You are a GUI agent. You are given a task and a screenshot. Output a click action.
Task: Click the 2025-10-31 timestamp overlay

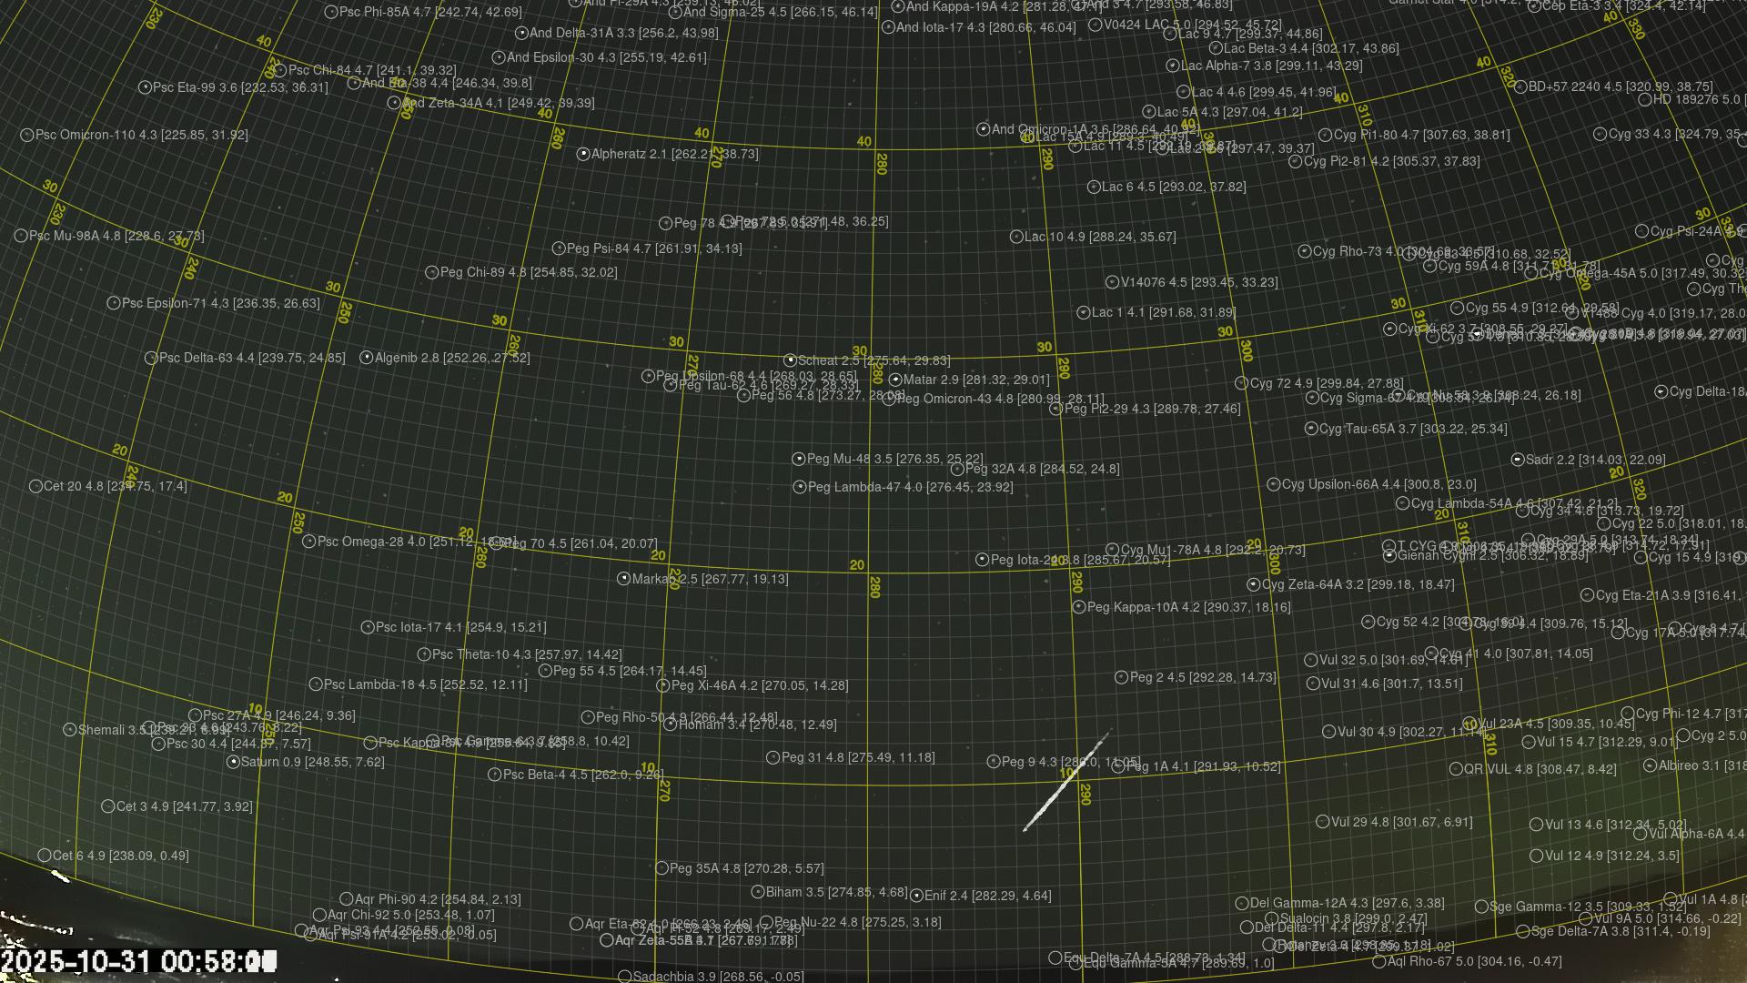[136, 962]
